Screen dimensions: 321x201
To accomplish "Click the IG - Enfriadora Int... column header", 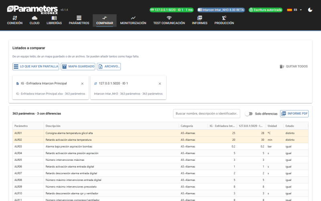I will pyautogui.click(x=222, y=126).
